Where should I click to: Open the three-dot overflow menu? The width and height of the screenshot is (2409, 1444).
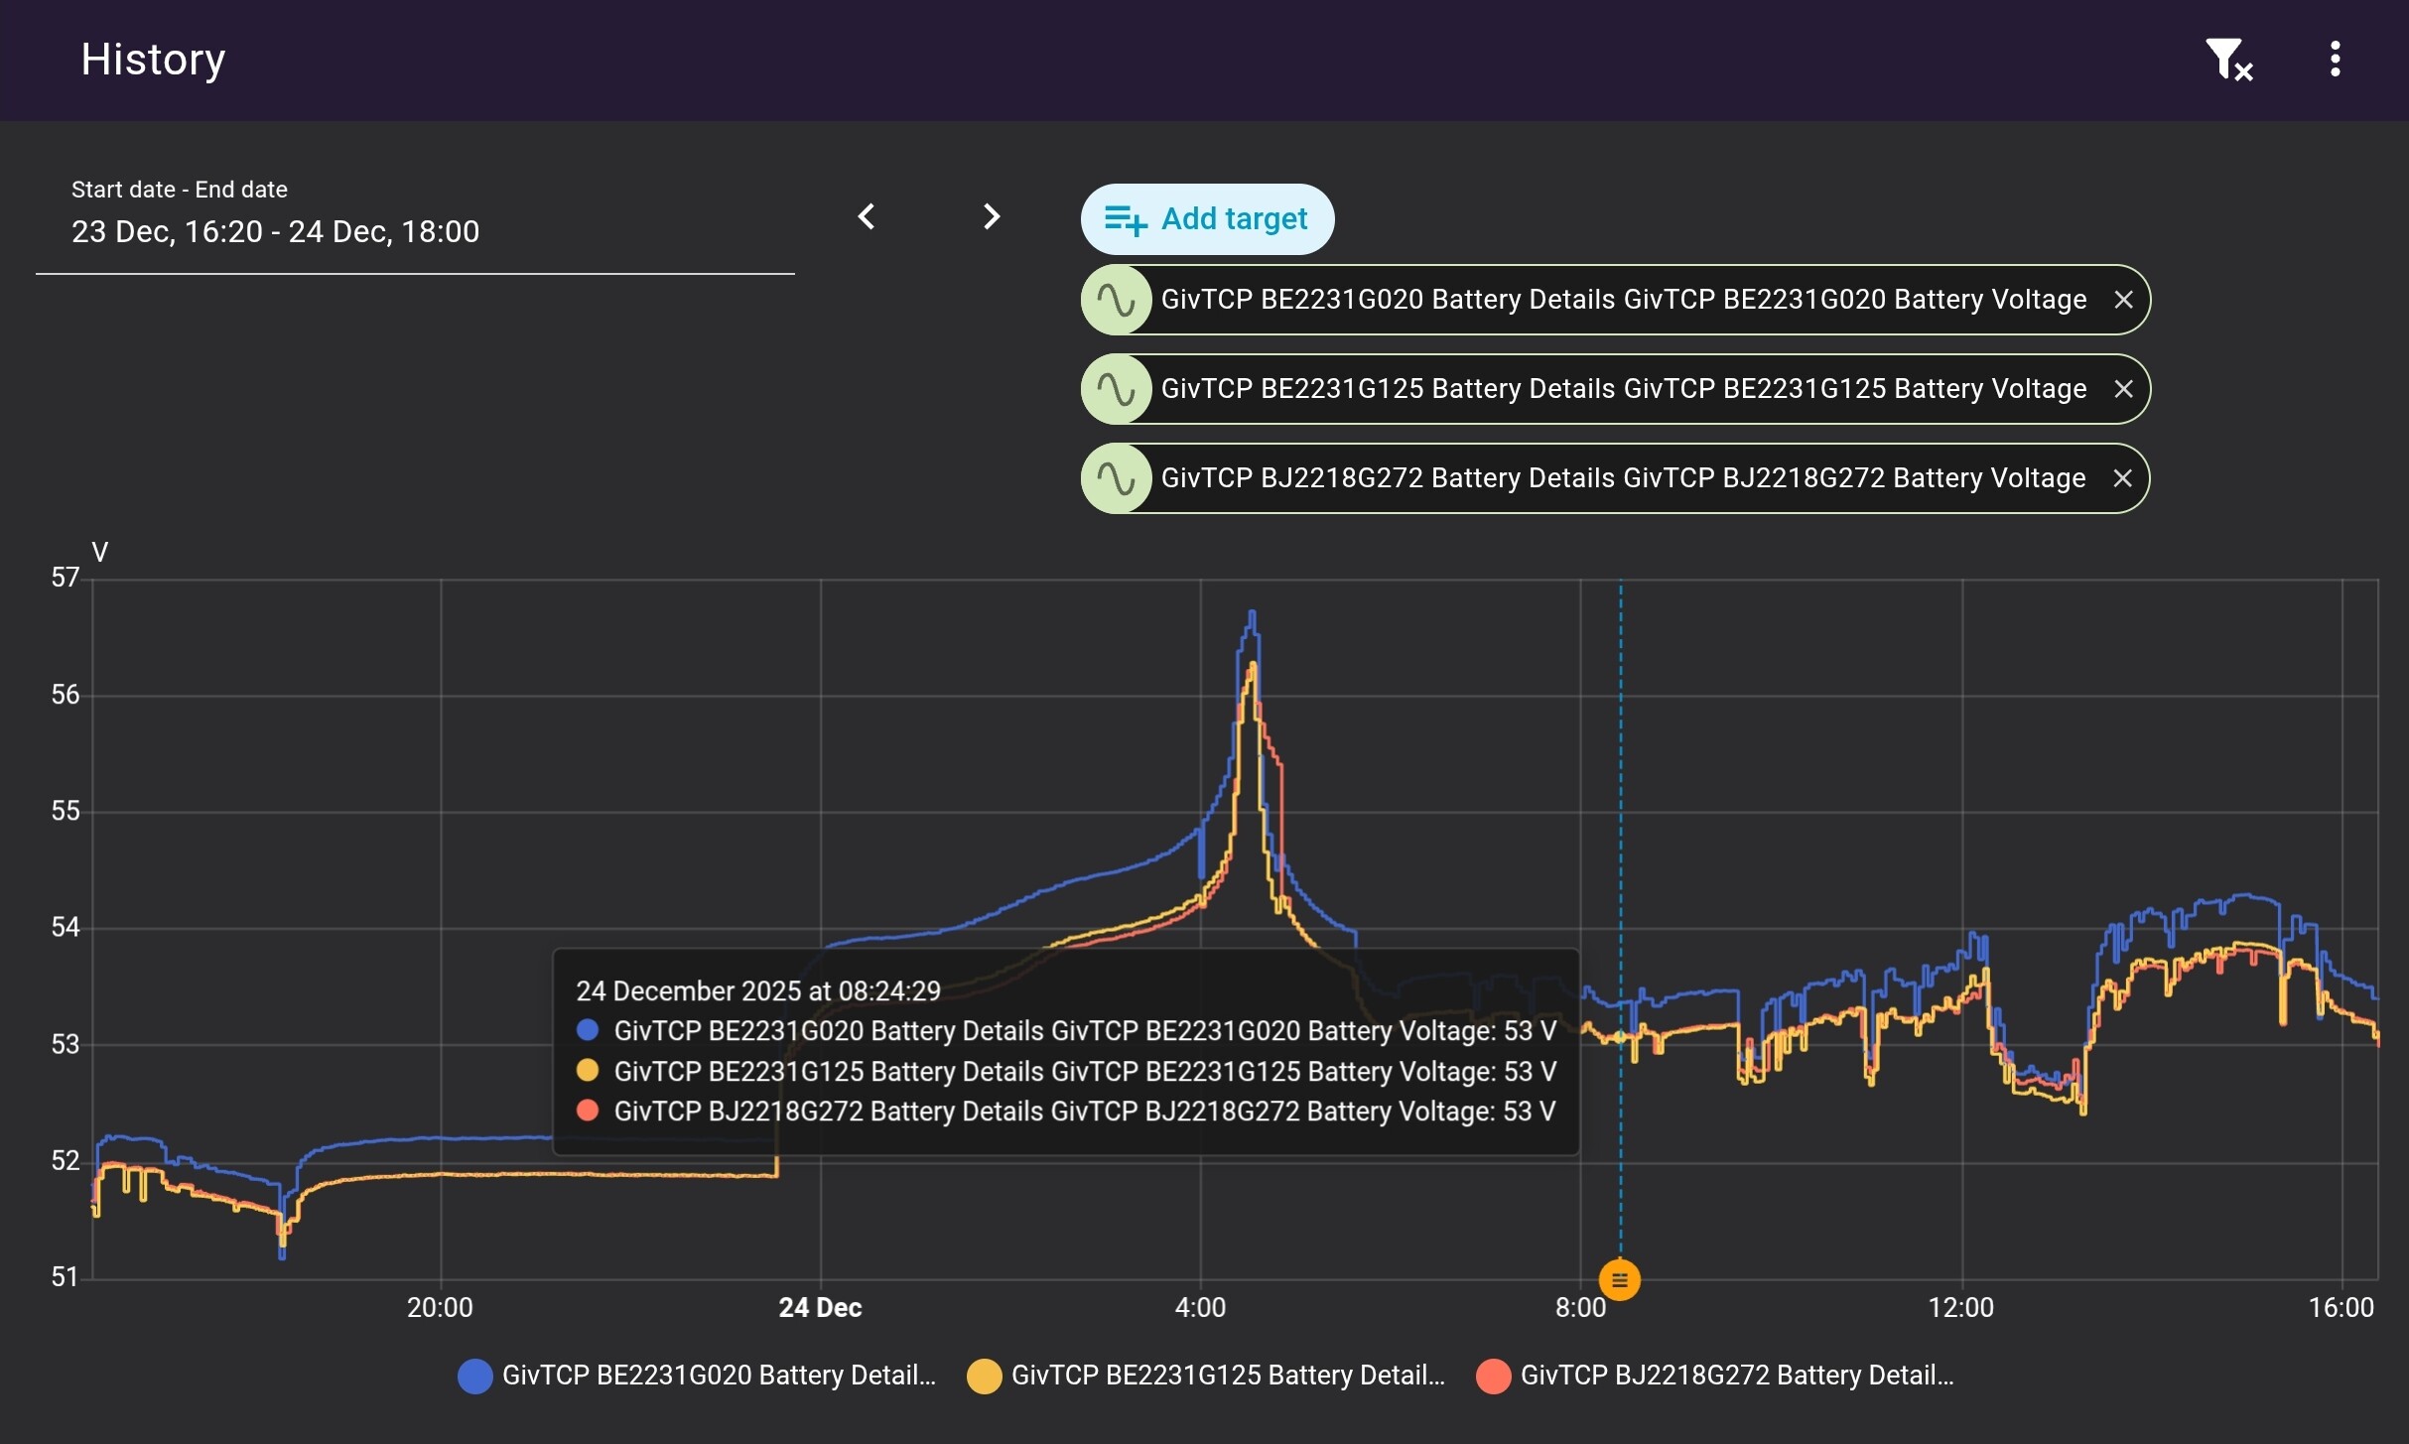[2335, 60]
